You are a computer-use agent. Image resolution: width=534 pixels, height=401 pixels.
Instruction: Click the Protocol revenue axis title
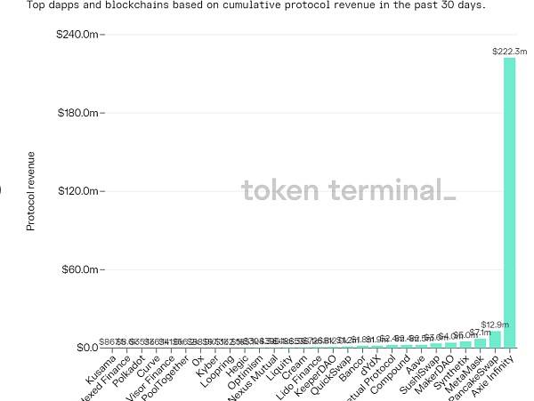(x=30, y=191)
